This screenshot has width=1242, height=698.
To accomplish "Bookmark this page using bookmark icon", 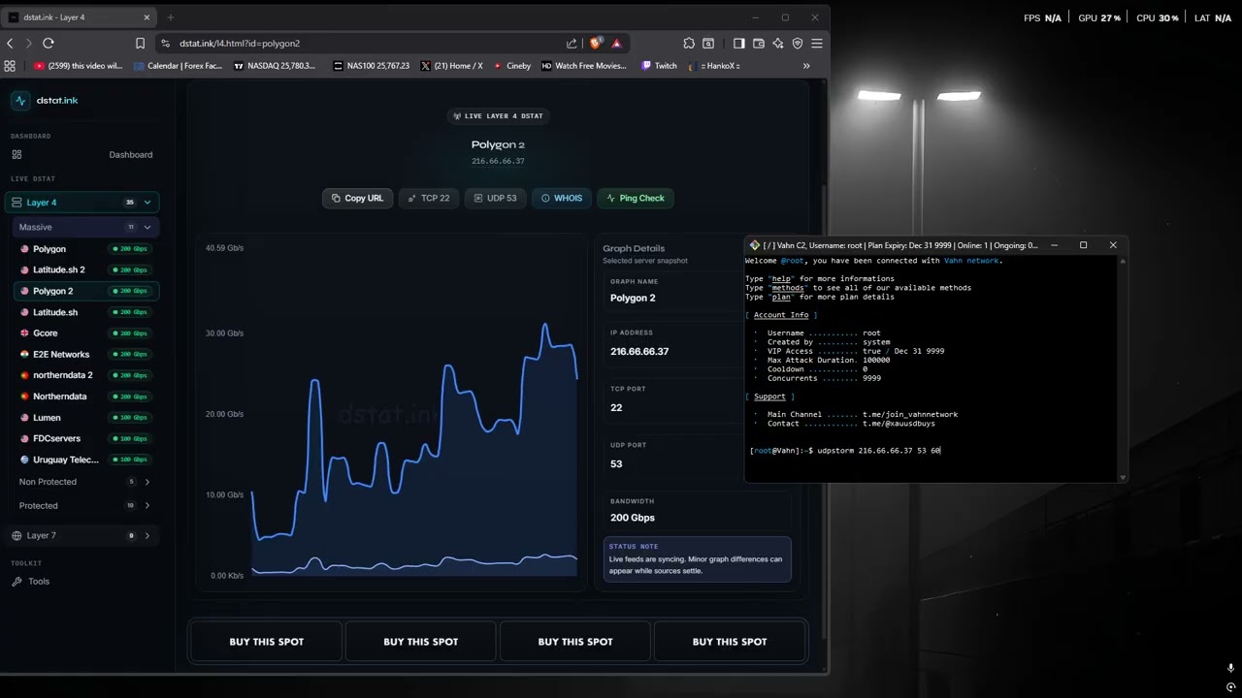I will [x=140, y=43].
